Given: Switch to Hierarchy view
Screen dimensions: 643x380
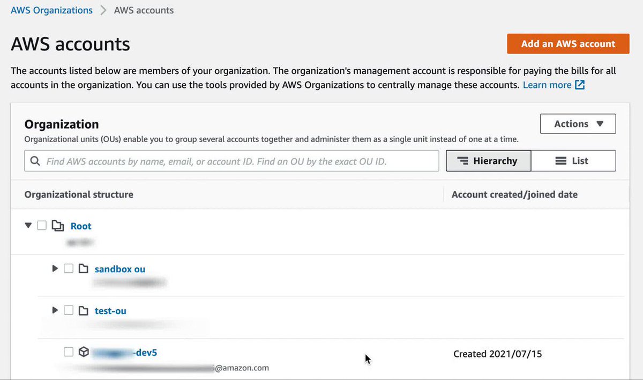Looking at the screenshot, I should coord(488,161).
